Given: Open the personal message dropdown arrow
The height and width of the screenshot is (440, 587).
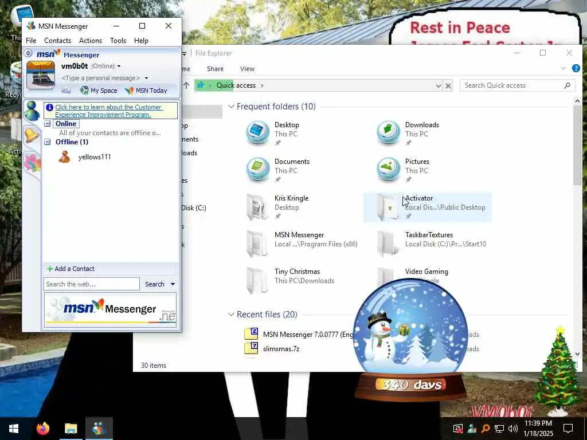Looking at the screenshot, I should pos(146,78).
